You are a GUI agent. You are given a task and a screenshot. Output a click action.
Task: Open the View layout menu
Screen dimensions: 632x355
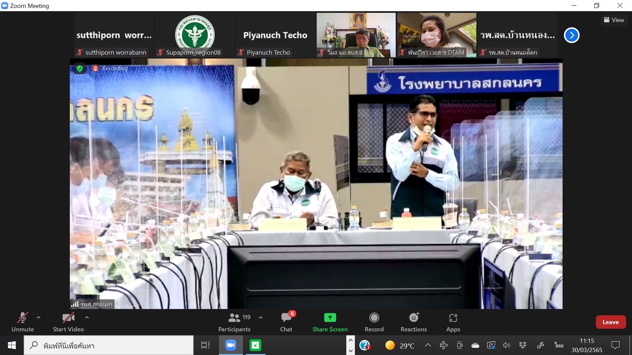pyautogui.click(x=614, y=20)
